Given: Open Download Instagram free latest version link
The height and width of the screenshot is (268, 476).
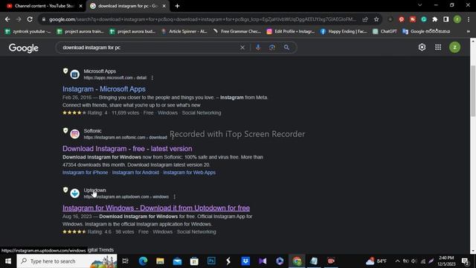Looking at the screenshot, I should (127, 149).
